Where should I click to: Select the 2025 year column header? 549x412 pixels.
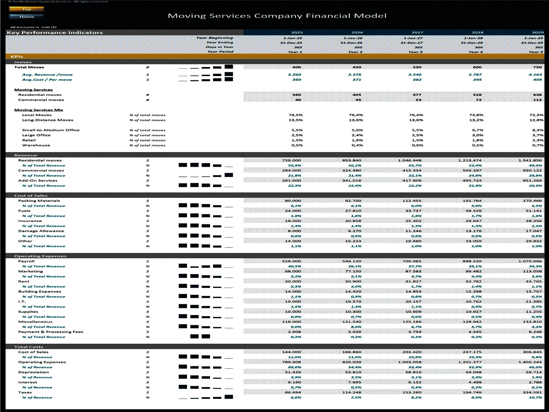click(x=297, y=33)
